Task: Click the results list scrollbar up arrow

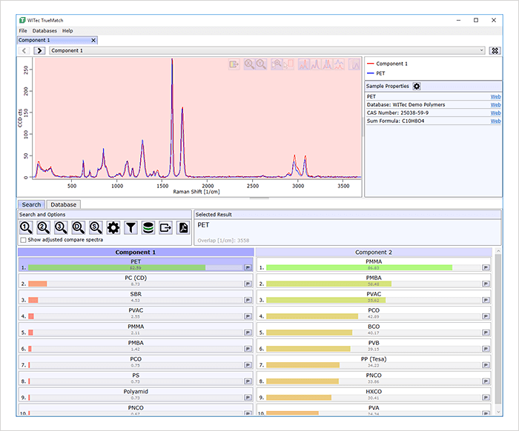Action: point(498,252)
